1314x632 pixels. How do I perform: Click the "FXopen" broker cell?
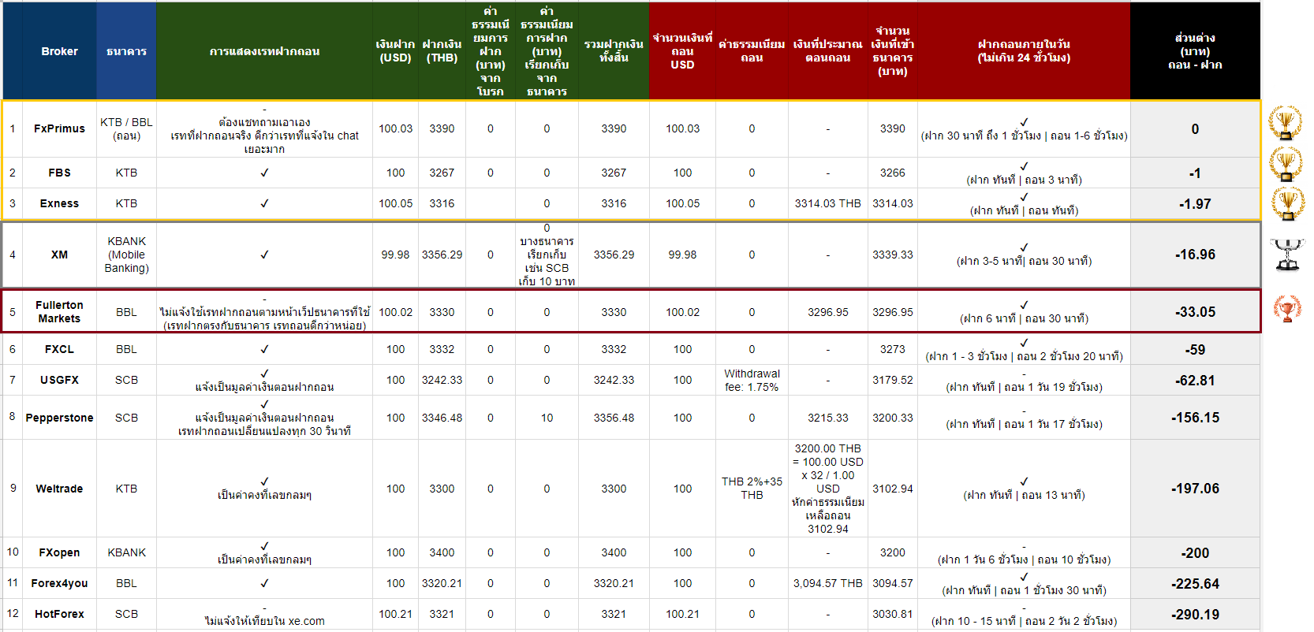coord(60,552)
